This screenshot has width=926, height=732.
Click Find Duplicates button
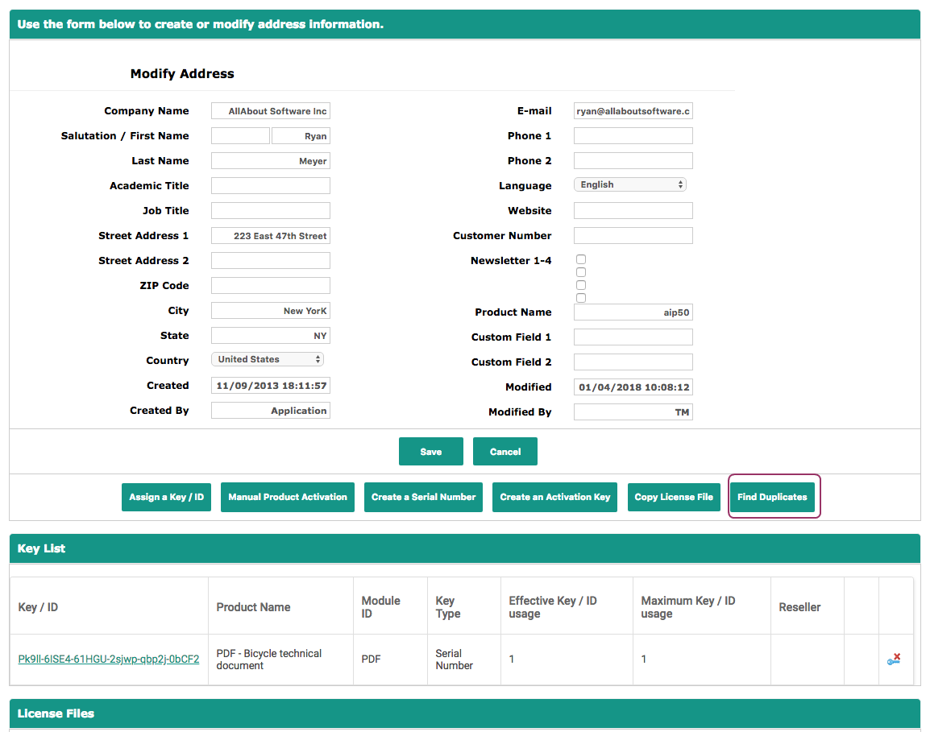(772, 497)
